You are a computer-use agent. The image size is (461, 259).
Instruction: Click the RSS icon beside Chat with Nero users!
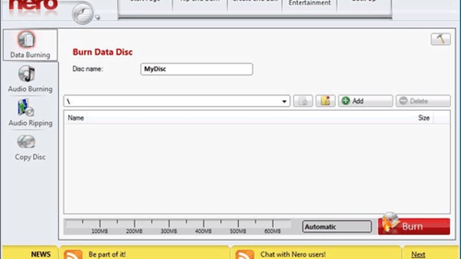point(244,254)
